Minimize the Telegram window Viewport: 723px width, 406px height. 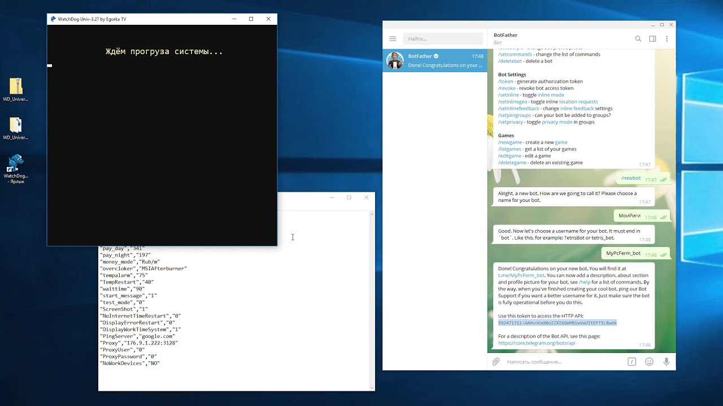[x=653, y=25]
